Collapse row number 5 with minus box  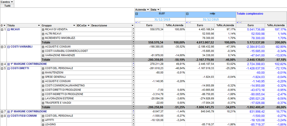2,68
